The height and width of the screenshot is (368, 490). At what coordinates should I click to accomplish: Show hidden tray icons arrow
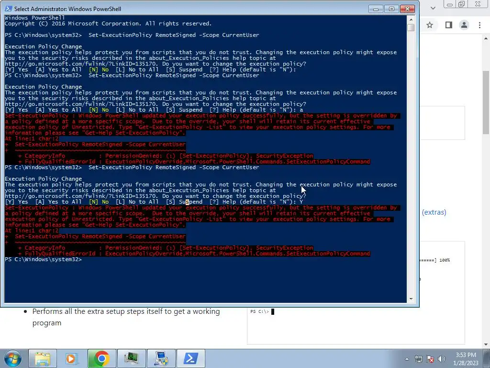(x=407, y=359)
